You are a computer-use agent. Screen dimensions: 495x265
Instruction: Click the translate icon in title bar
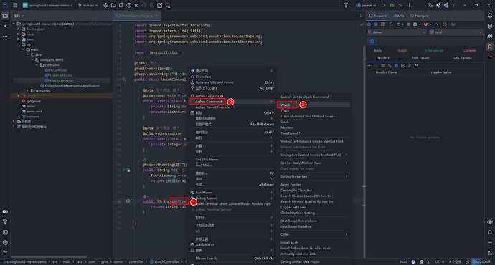coord(430,5)
